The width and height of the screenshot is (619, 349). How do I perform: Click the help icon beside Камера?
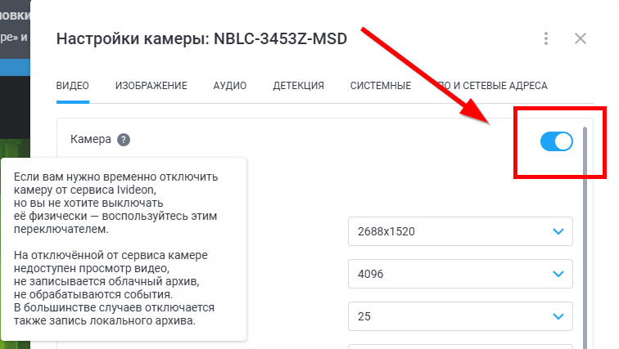[124, 140]
